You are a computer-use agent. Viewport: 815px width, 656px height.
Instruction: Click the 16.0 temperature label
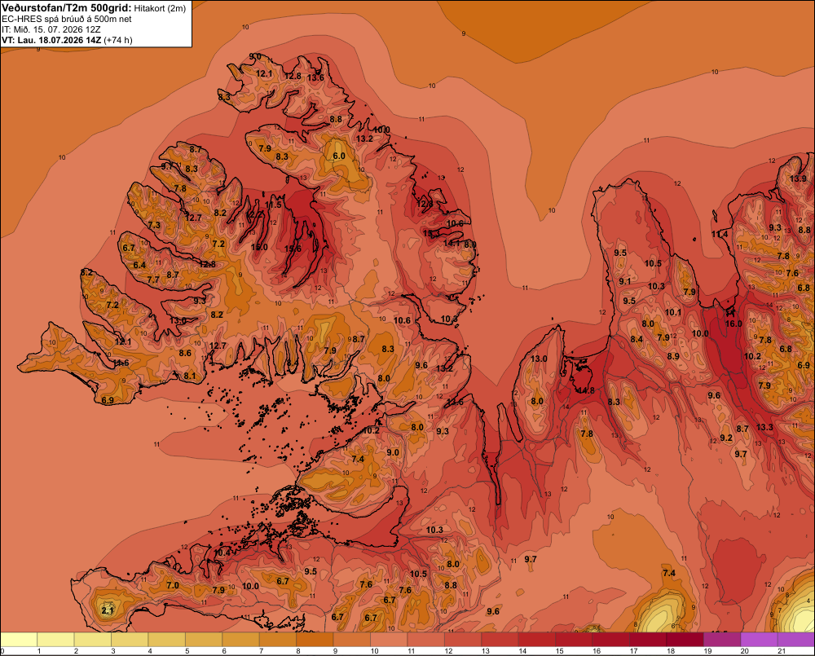[733, 324]
